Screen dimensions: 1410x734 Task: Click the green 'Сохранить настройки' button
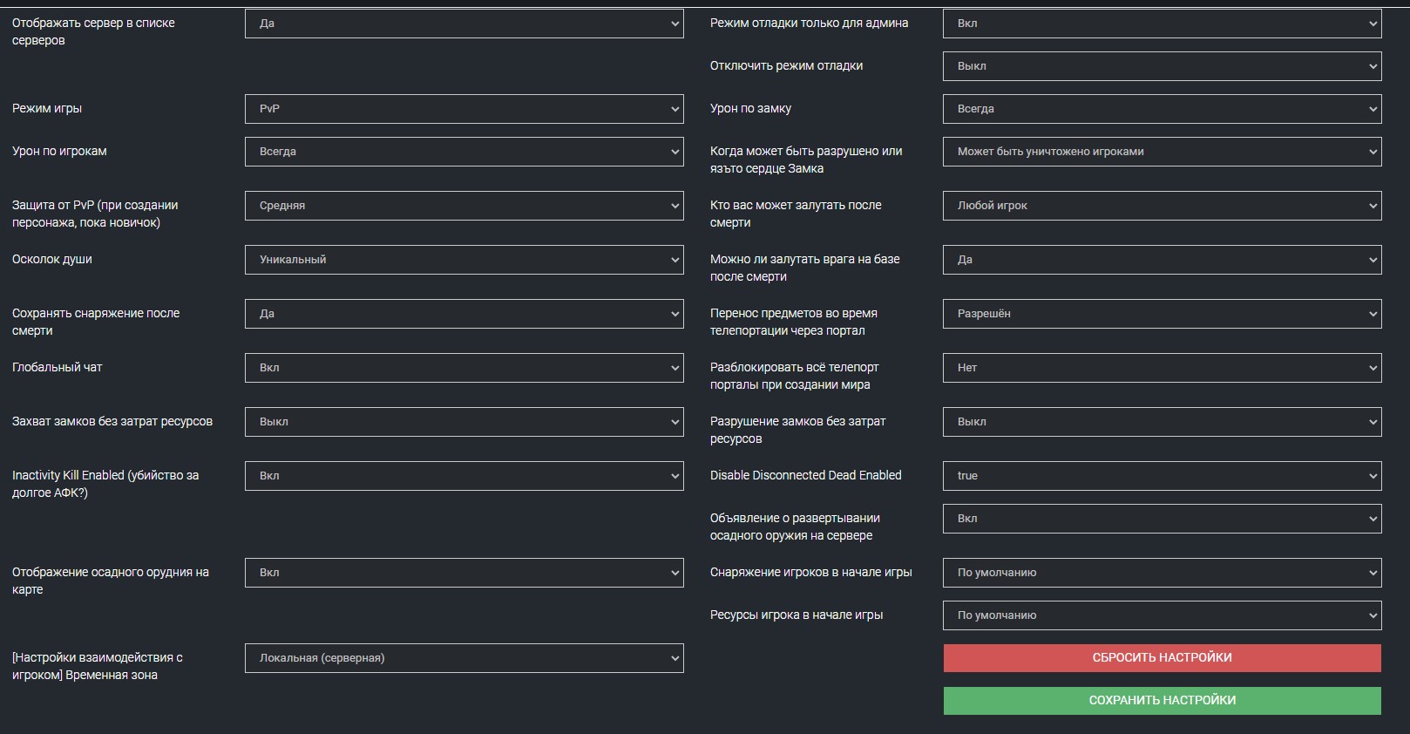point(1162,701)
